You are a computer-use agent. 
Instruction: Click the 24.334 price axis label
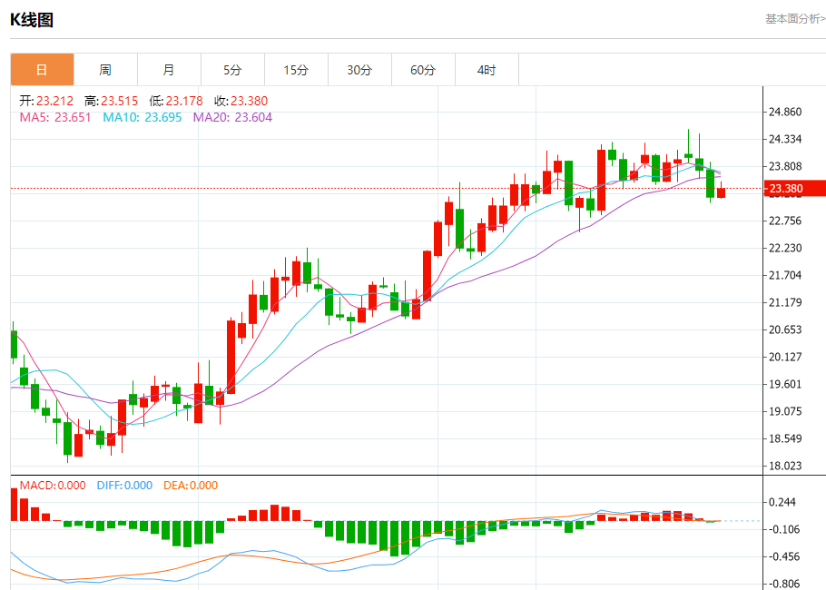click(785, 139)
